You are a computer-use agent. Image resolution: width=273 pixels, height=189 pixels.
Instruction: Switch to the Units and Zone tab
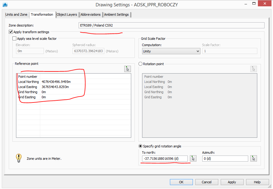tap(17, 14)
